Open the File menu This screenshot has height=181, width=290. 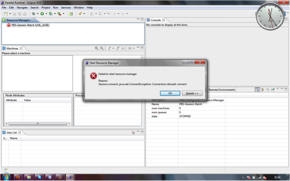(x=4, y=8)
